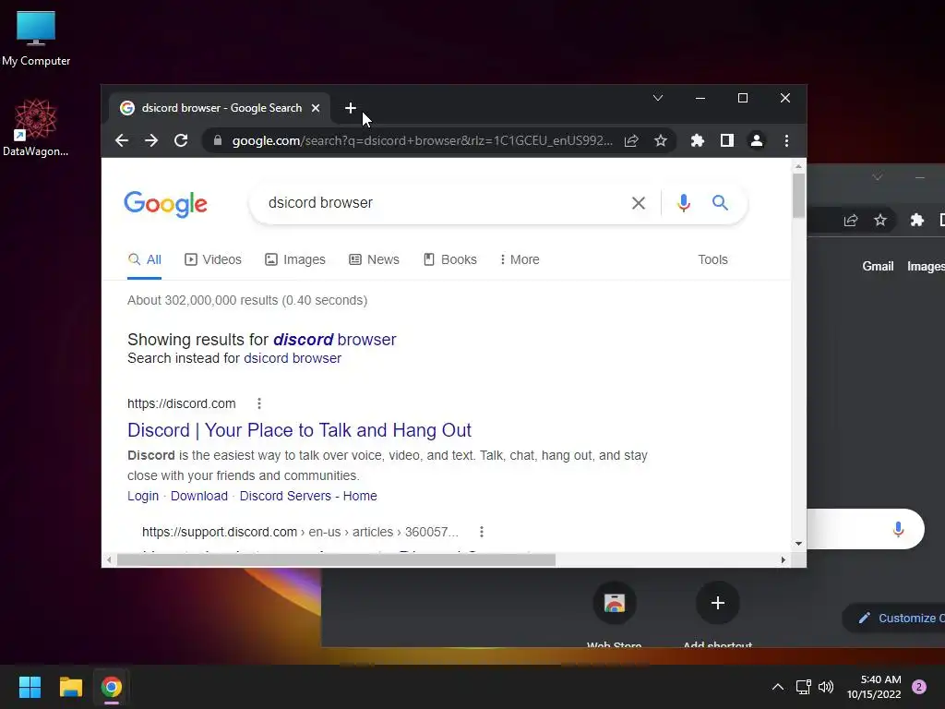Switch to the News results tab

coord(375,259)
